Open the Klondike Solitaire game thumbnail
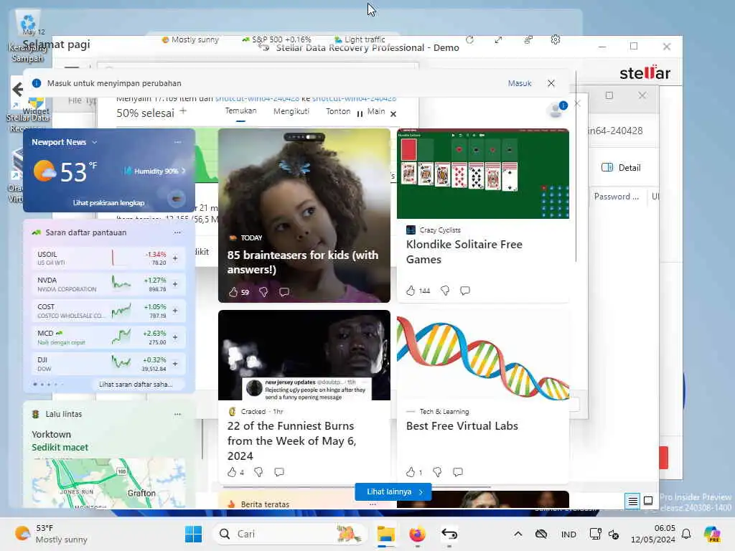The height and width of the screenshot is (551, 735). (x=483, y=174)
